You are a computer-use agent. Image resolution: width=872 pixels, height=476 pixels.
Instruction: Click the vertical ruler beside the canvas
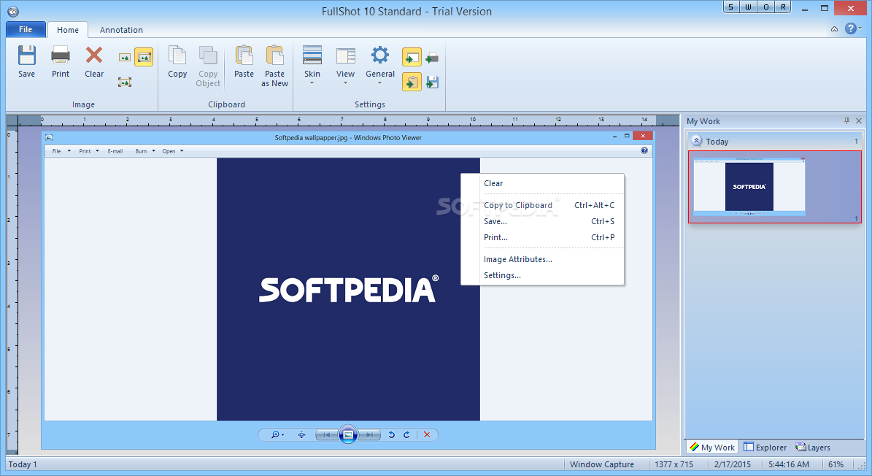(x=12, y=290)
